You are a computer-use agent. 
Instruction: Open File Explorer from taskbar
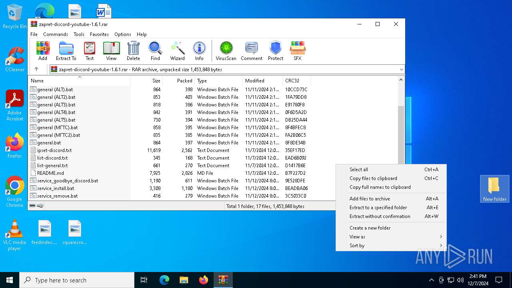point(184,280)
